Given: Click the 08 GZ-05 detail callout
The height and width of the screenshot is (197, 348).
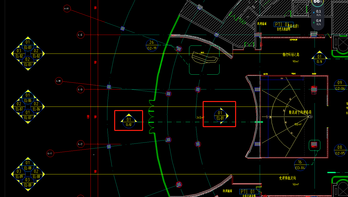Looking at the screenshot, I should 340,150.
